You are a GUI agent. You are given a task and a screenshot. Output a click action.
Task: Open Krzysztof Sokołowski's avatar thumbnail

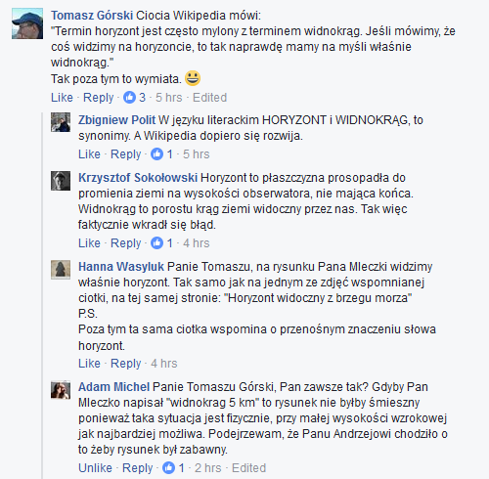tap(61, 181)
